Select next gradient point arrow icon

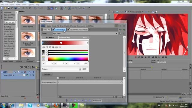tap(53, 47)
